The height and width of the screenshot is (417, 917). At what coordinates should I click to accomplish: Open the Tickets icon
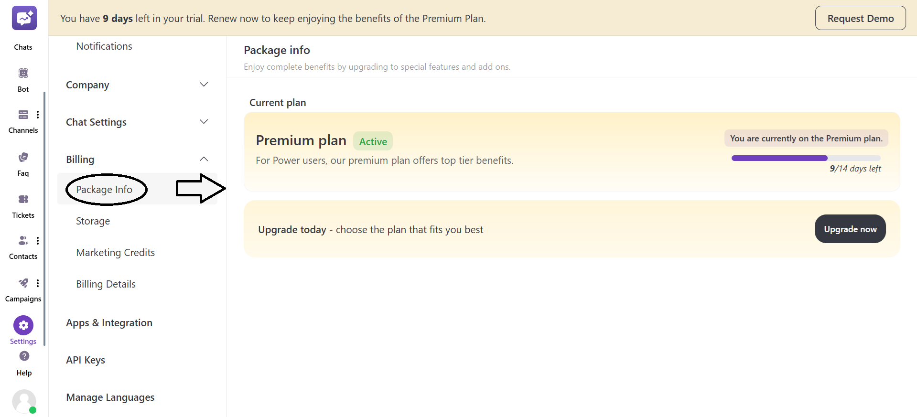(23, 199)
